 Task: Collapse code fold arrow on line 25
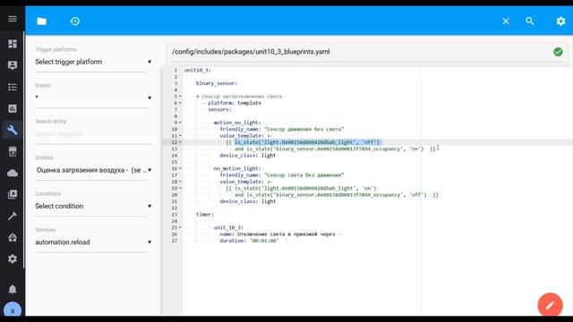point(181,228)
